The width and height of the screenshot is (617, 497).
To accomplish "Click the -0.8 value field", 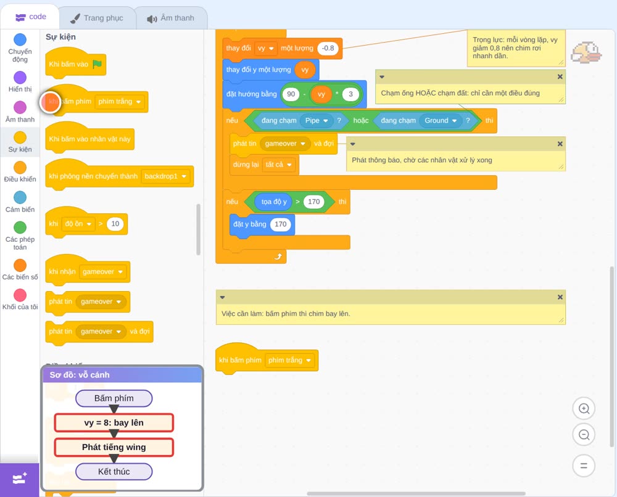I will pos(328,48).
